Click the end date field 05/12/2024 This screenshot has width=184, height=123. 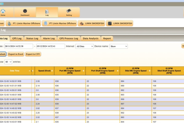pos(51,46)
